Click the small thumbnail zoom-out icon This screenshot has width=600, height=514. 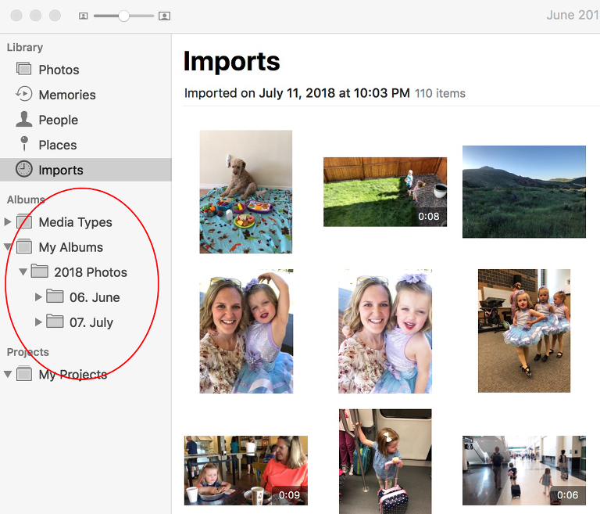(83, 16)
